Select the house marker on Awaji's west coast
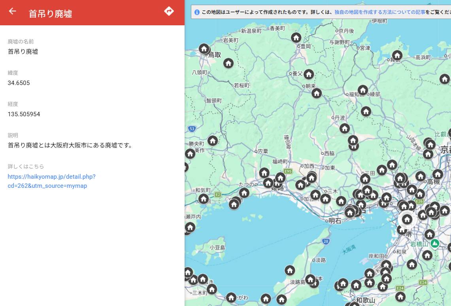 coord(290,270)
